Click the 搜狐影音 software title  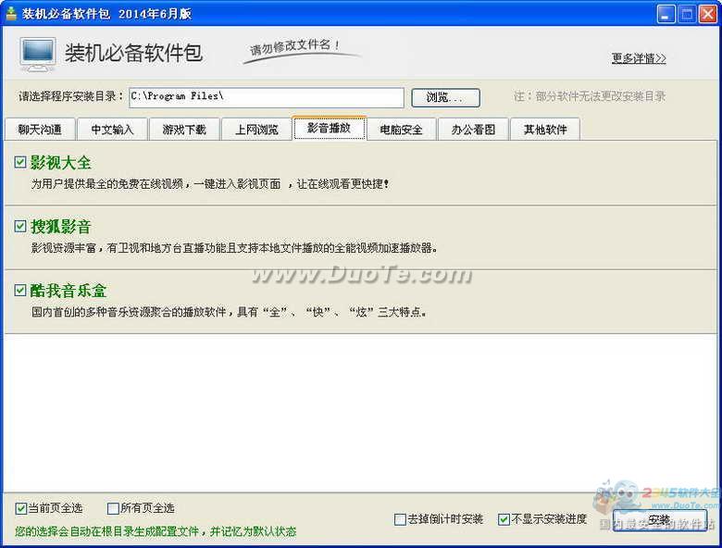pyautogui.click(x=61, y=227)
